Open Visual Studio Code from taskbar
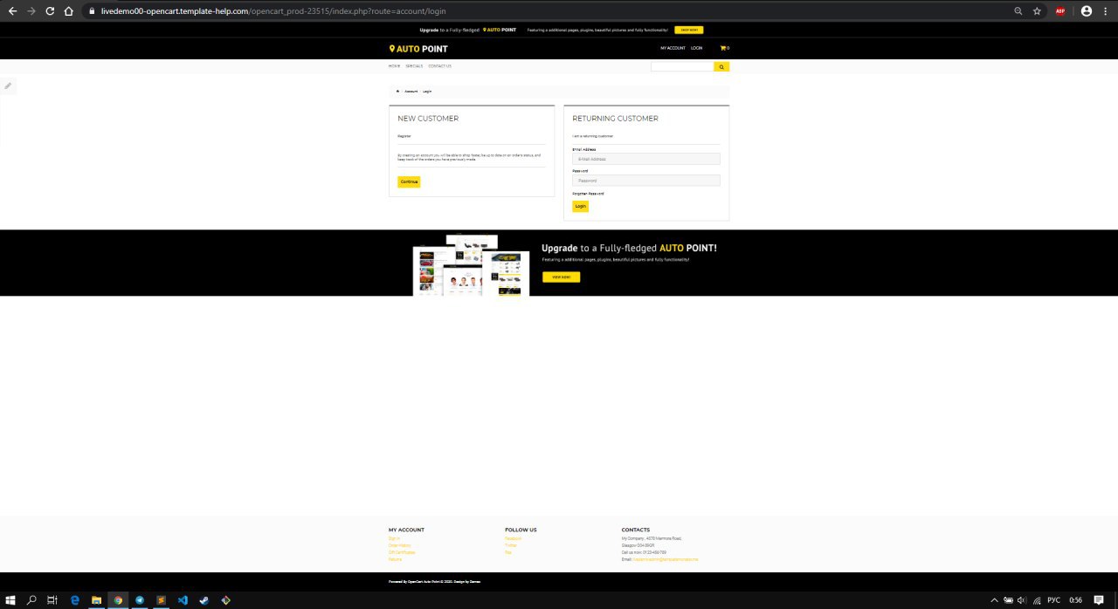This screenshot has width=1118, height=609. (x=183, y=599)
